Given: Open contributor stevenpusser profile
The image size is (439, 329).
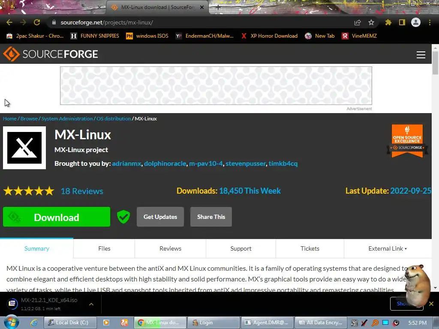Looking at the screenshot, I should click(x=246, y=163).
